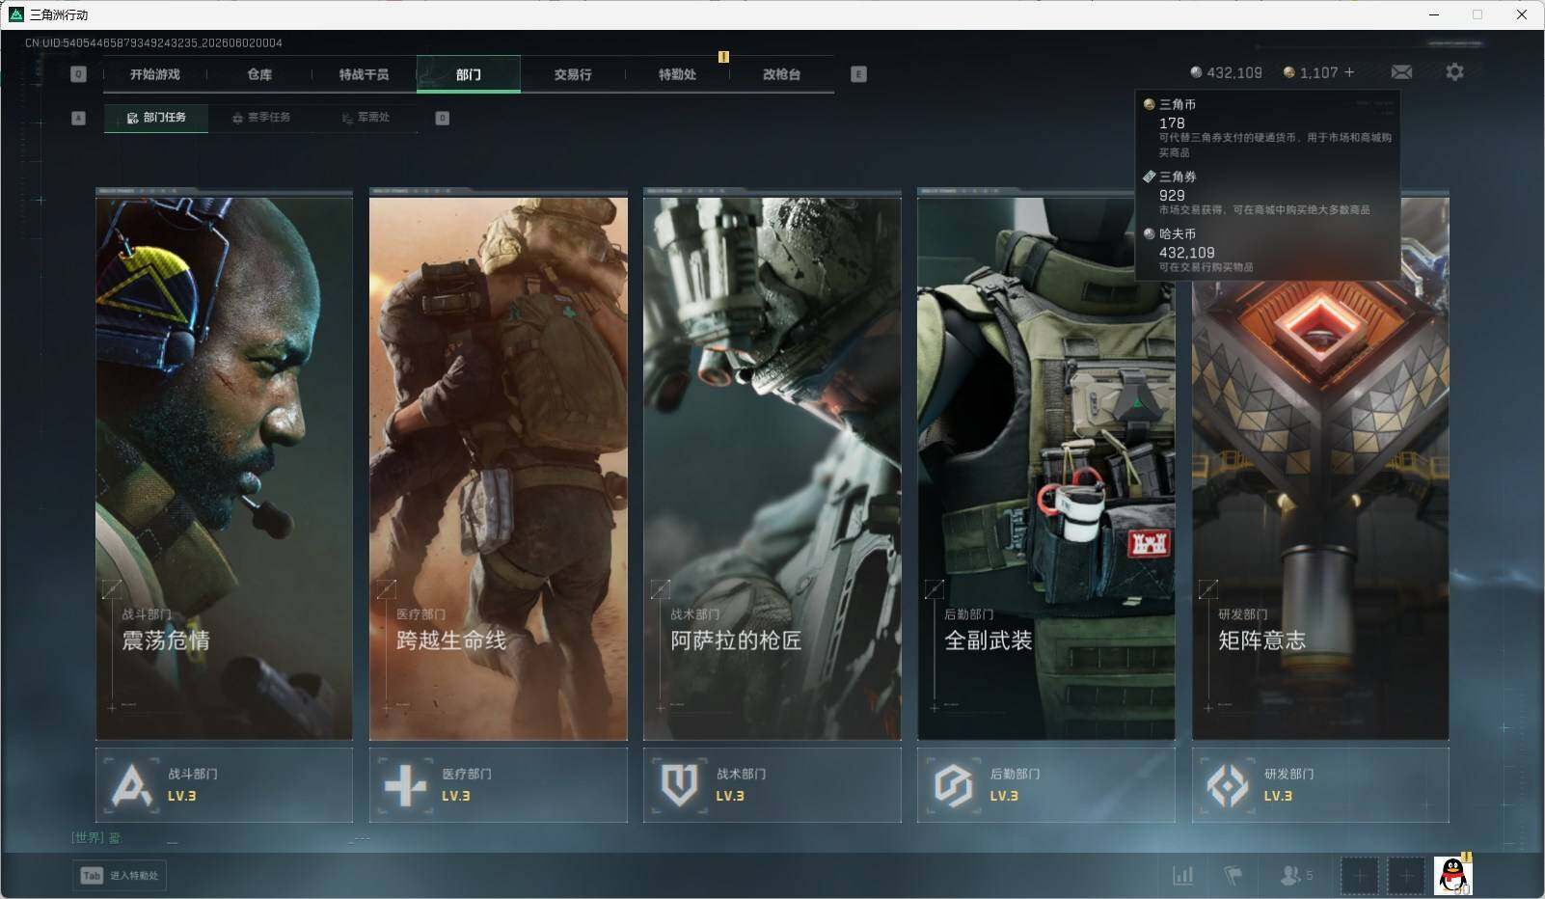This screenshot has width=1545, height=899.
Task: Click the 后勤部门 hexagon icon
Action: click(x=953, y=785)
